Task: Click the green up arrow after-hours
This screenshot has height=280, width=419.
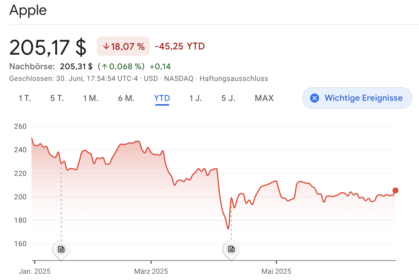Action: (x=105, y=67)
